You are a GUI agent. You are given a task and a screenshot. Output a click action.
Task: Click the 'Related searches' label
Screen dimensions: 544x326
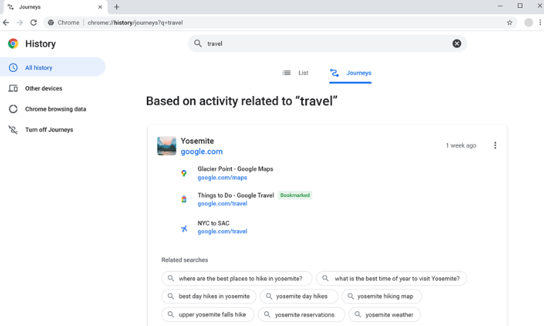[184, 260]
